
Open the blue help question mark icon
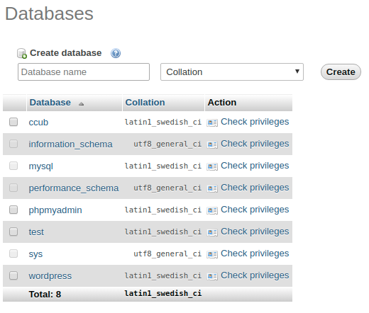click(x=116, y=53)
